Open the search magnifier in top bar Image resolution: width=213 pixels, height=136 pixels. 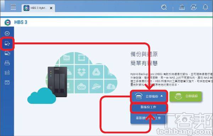coord(164,7)
